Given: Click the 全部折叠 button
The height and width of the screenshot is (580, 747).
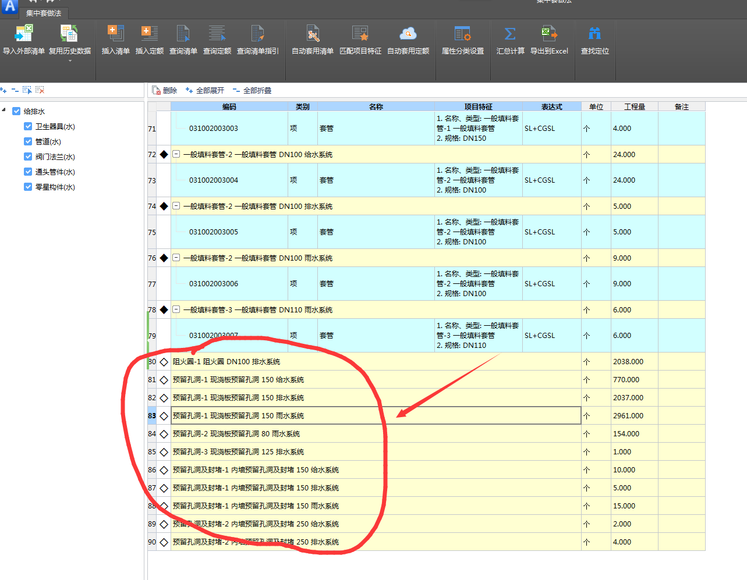Looking at the screenshot, I should [252, 90].
